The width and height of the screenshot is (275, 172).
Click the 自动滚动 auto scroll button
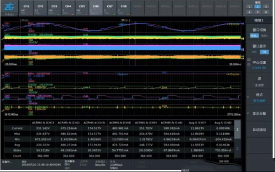click(259, 129)
